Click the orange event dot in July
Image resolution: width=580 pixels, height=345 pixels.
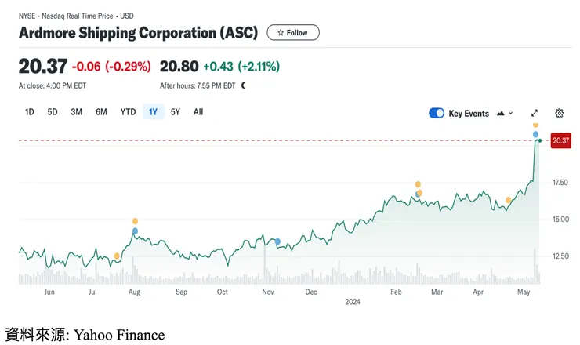click(117, 256)
